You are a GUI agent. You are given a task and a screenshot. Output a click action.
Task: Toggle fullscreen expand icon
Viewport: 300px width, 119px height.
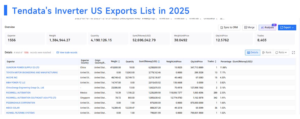293,53
